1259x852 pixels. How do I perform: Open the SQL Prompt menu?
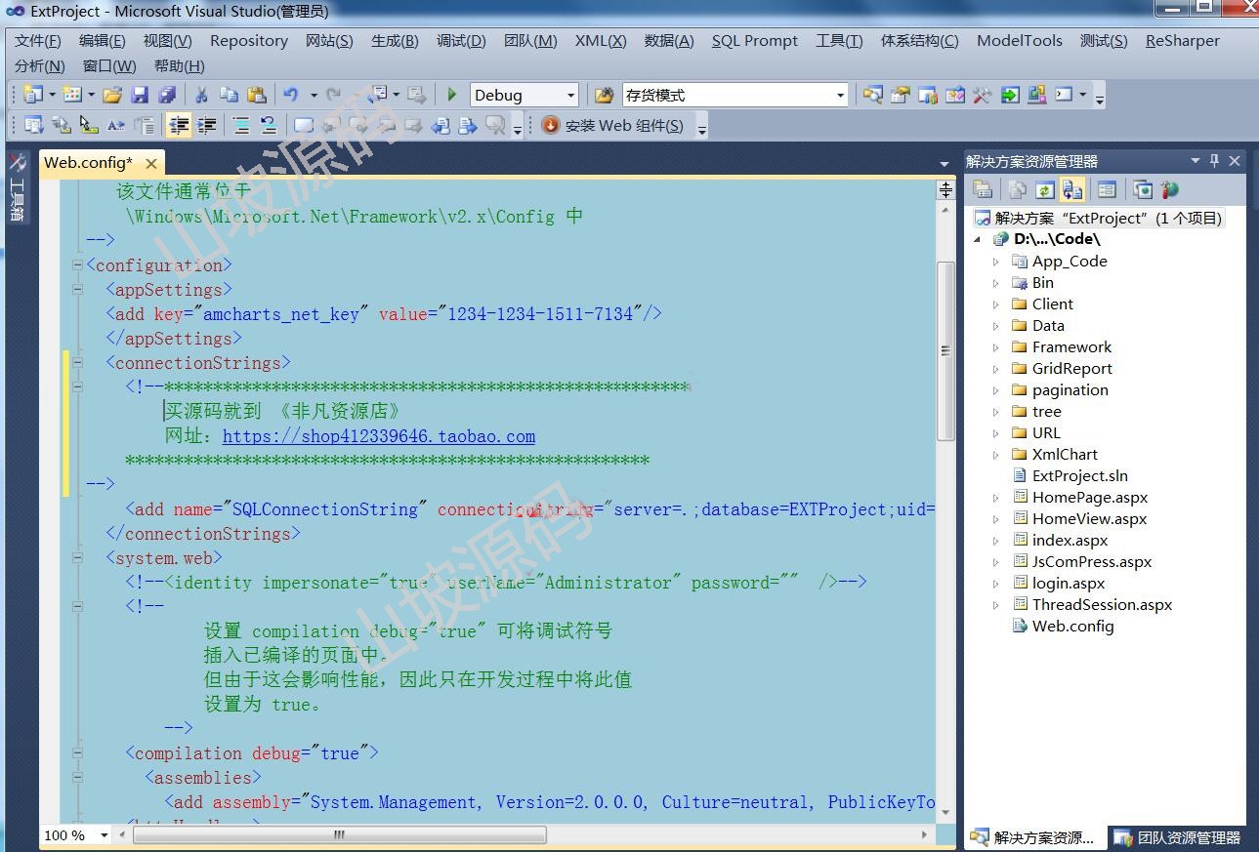(755, 41)
